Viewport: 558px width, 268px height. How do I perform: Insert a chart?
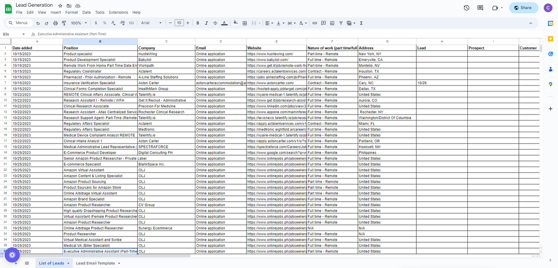click(x=332, y=23)
